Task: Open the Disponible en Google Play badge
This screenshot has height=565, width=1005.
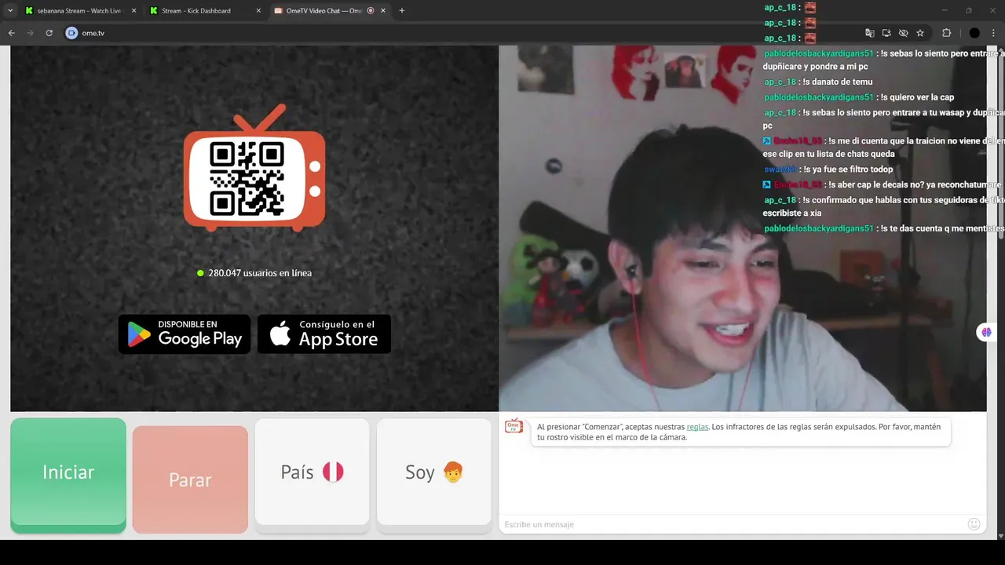Action: pos(185,334)
